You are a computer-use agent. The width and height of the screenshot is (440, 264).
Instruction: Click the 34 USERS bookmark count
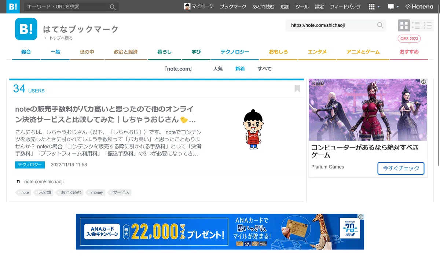(29, 88)
